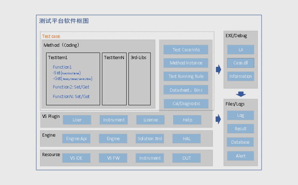Click the Log box under Files/Logs
298x185 pixels.
[x=240, y=115]
